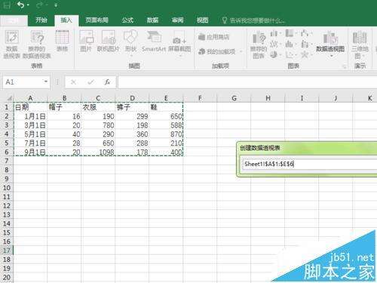
Task: Go to the Formulas (公式) tab
Action: coord(127,20)
